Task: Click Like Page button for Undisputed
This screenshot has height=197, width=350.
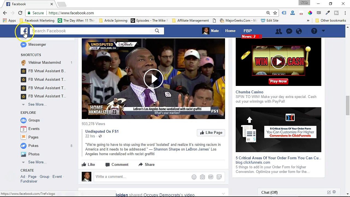Action: coord(211,133)
